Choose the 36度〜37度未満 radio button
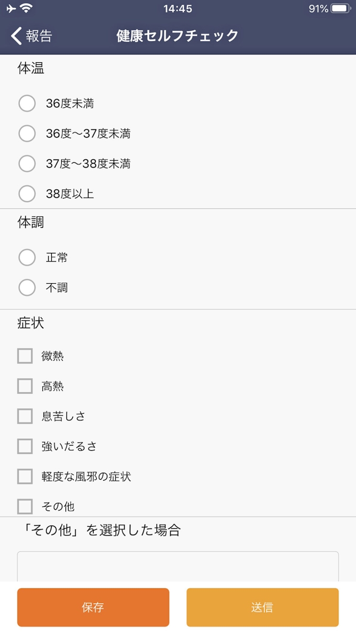 pyautogui.click(x=27, y=134)
